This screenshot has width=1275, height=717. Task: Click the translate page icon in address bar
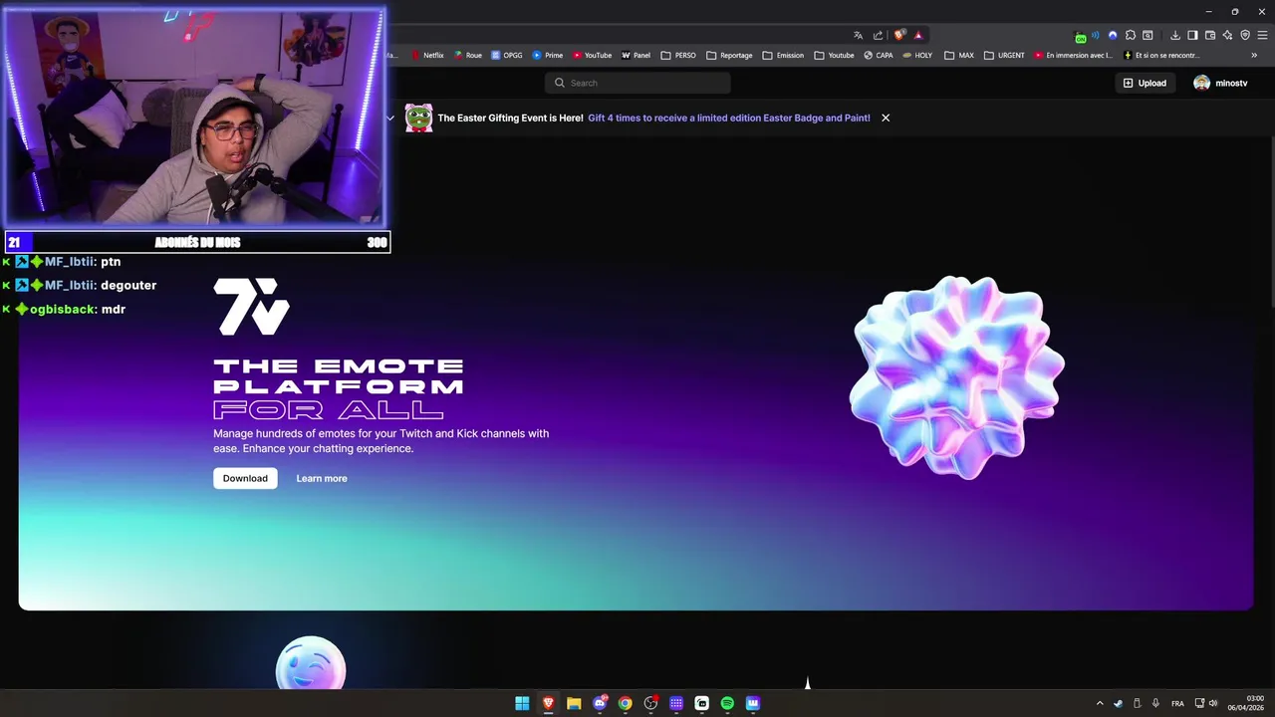pyautogui.click(x=858, y=36)
